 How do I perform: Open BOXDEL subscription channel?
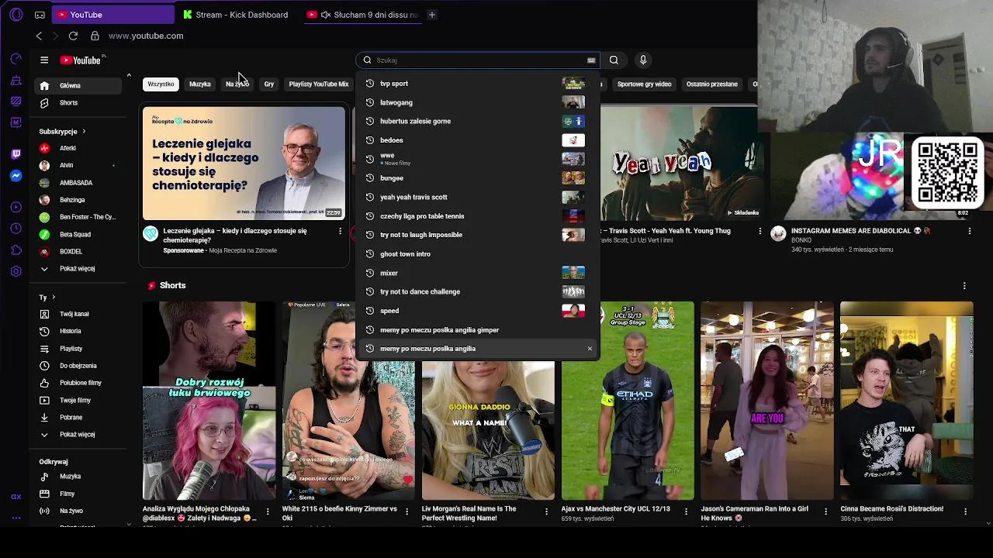(78, 252)
